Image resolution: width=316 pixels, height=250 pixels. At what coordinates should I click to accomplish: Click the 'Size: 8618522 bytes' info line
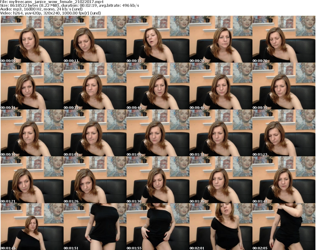[69, 6]
